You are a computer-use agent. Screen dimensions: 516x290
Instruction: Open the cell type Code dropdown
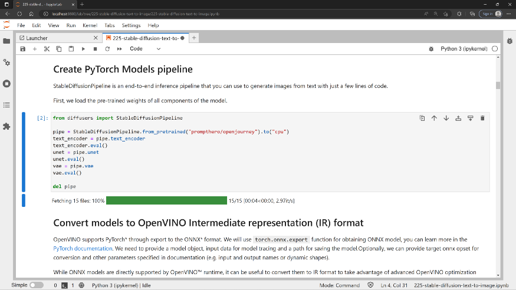143,49
